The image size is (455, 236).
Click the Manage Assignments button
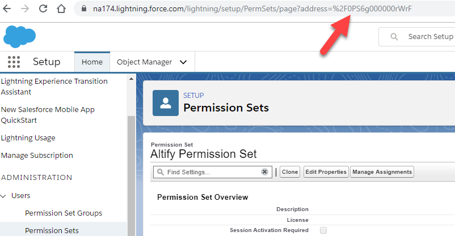tap(382, 172)
